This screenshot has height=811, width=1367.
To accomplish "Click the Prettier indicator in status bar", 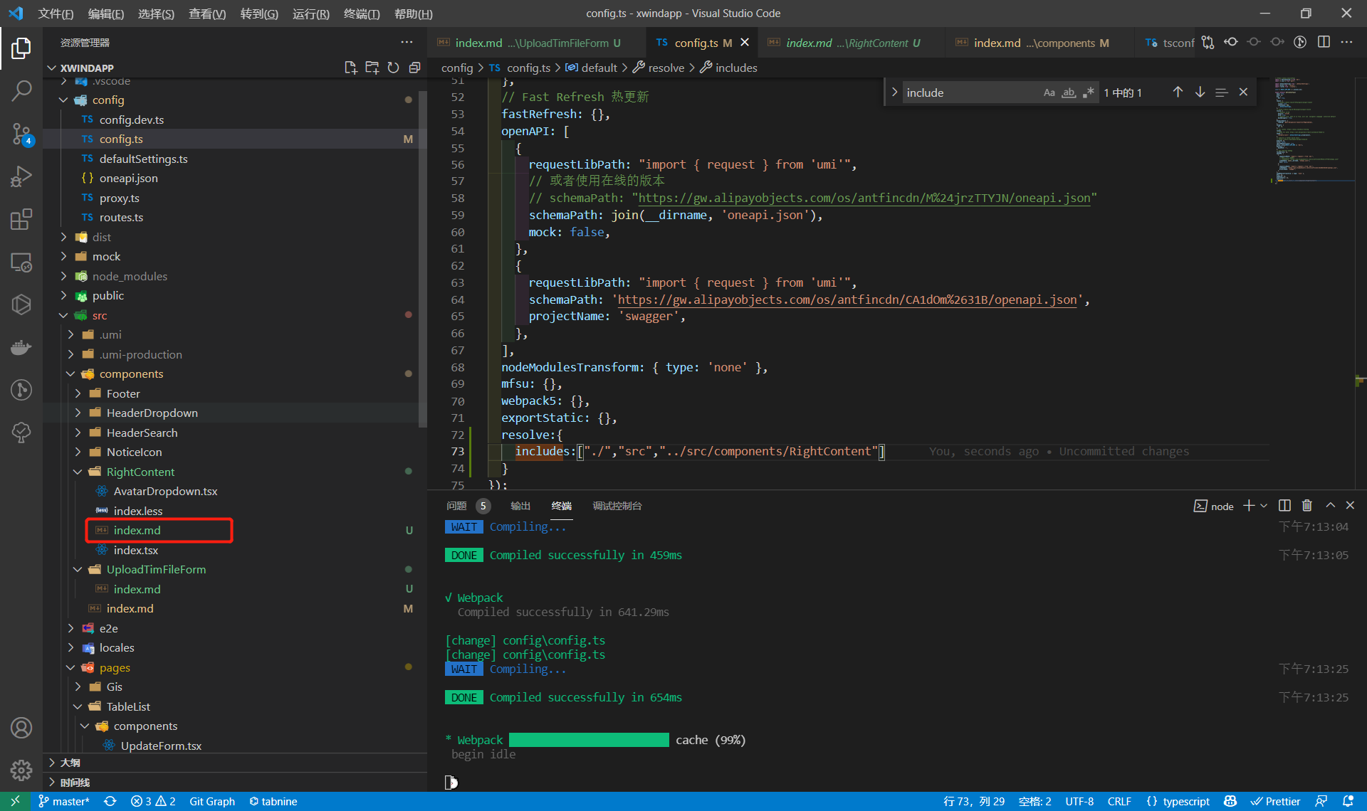I will point(1276,801).
